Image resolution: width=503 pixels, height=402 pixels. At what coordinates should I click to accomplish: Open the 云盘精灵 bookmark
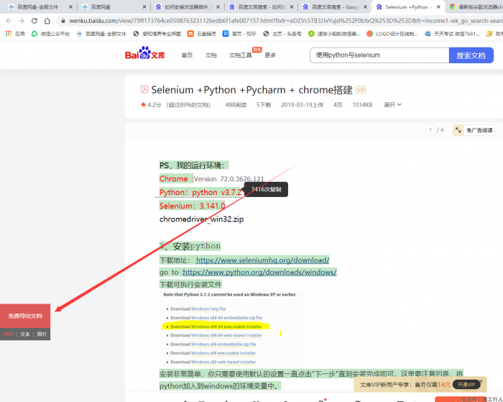pos(202,33)
